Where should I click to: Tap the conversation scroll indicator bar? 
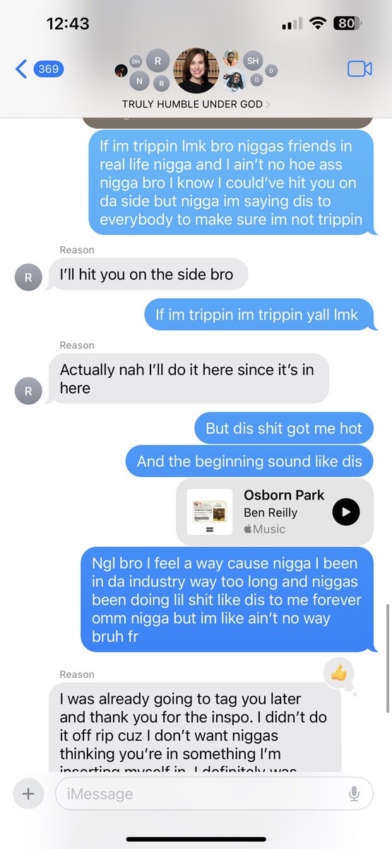click(x=388, y=659)
